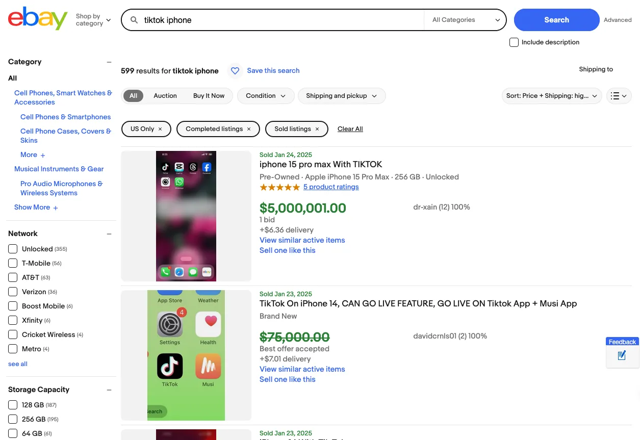The image size is (640, 440).
Task: Open the Sort: Price + Shipping dropdown
Action: tap(552, 96)
